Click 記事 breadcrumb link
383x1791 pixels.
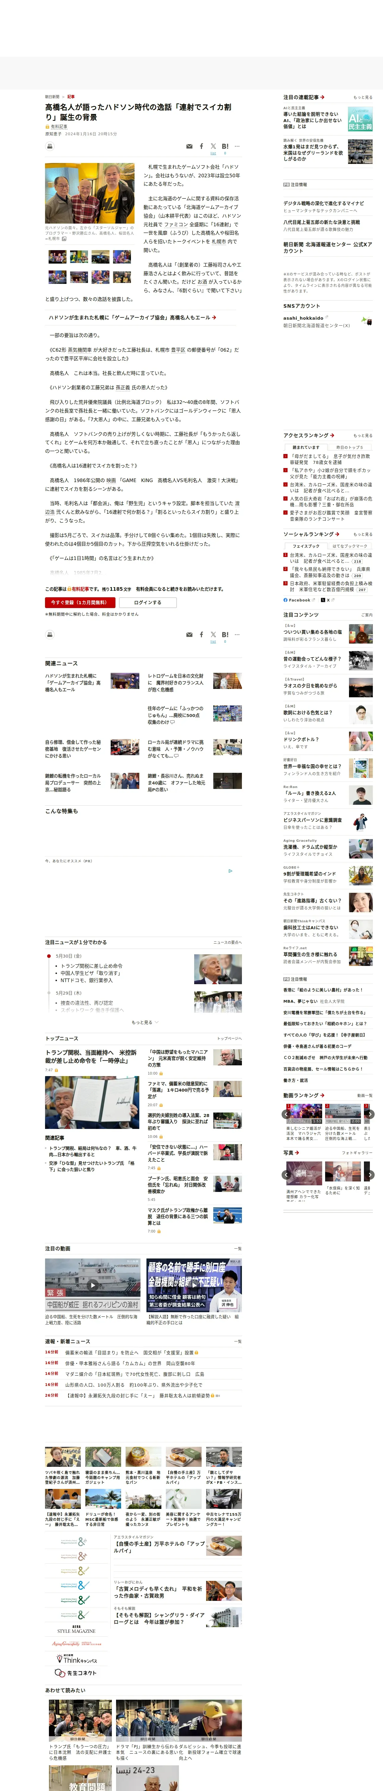(x=71, y=97)
